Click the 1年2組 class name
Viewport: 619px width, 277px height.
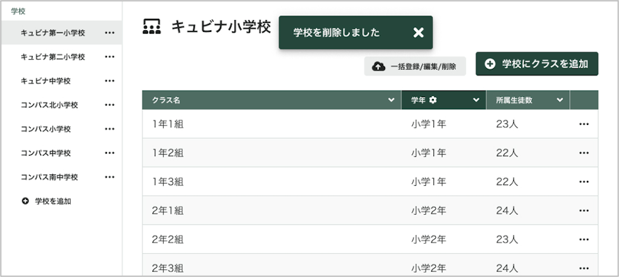click(x=168, y=153)
